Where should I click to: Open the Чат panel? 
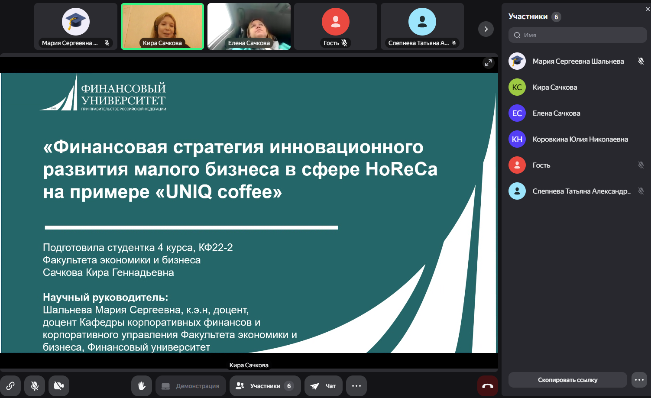pos(324,386)
